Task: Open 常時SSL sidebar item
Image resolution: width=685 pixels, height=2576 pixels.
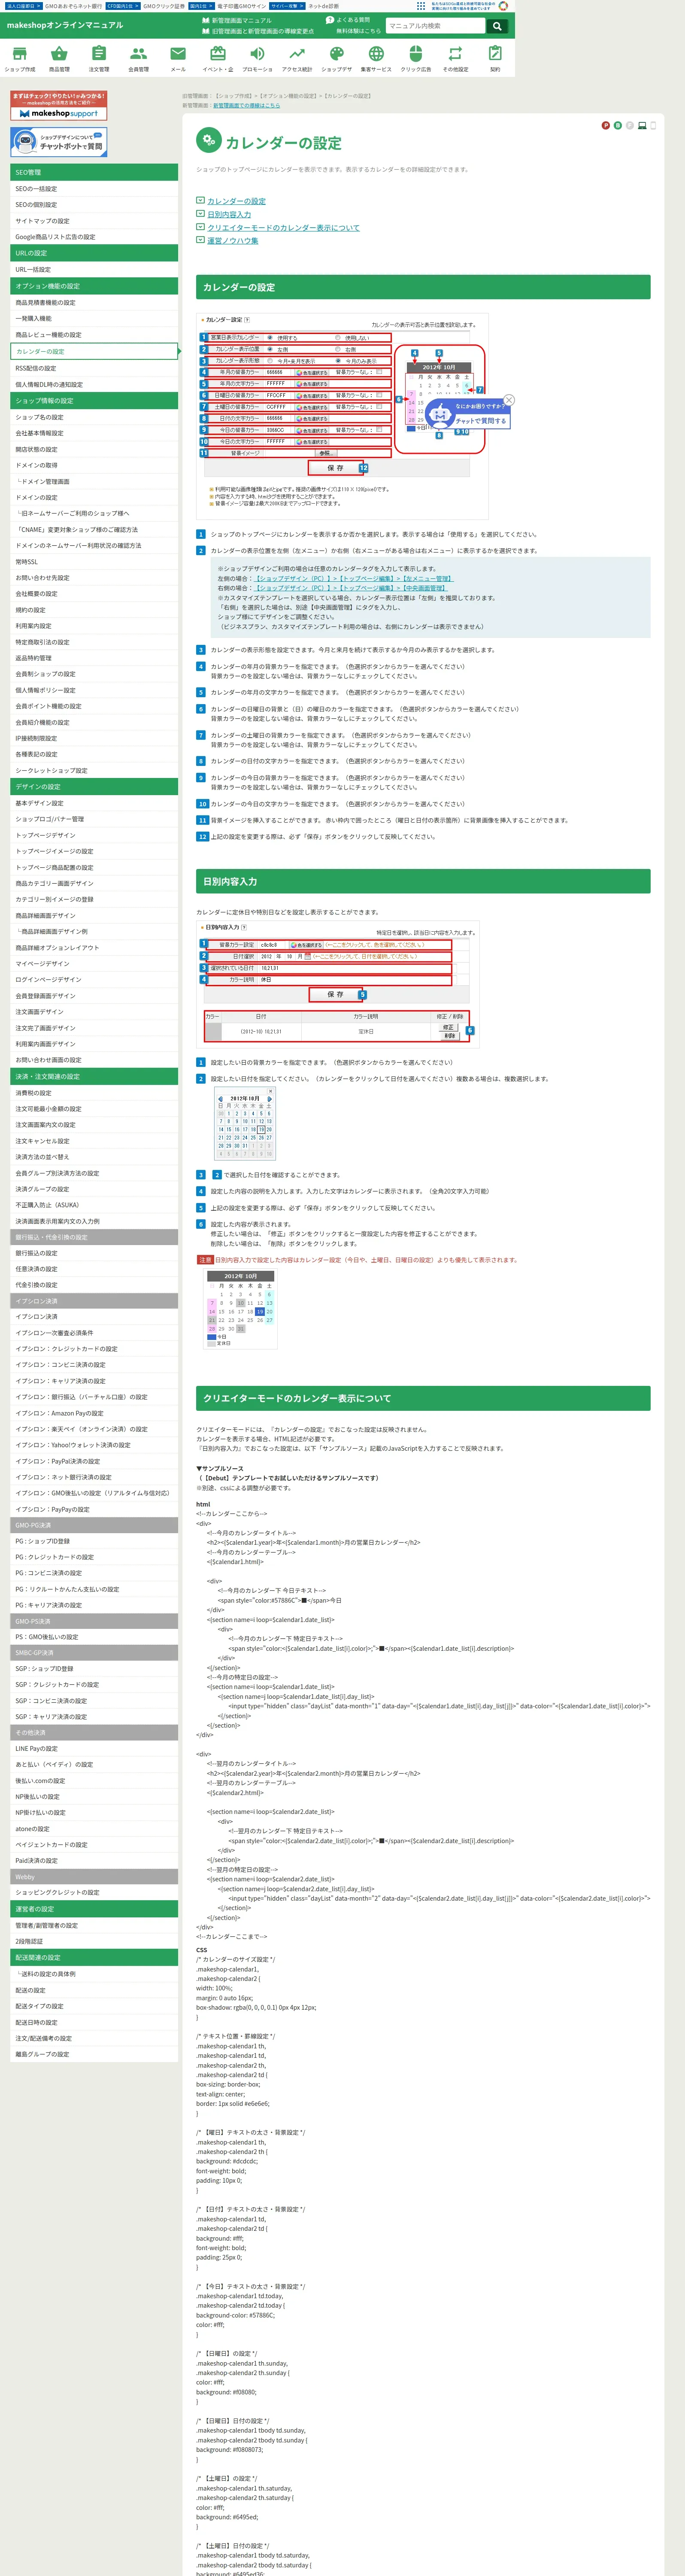Action: point(94,562)
